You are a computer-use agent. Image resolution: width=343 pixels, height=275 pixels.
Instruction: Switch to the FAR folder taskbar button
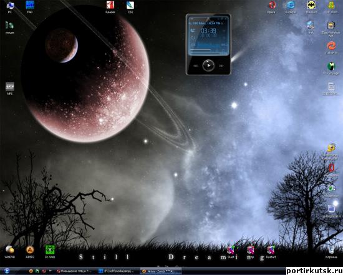pyautogui.click(x=117, y=271)
